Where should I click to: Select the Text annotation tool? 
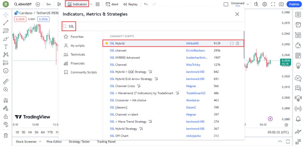click(6, 46)
